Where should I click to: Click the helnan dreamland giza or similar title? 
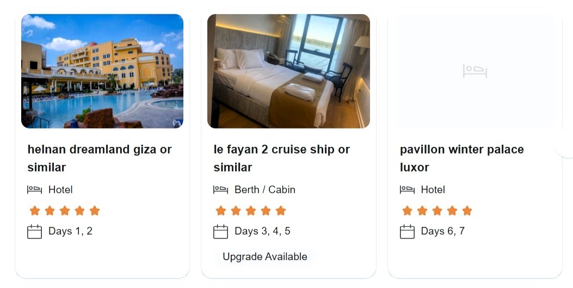[100, 158]
